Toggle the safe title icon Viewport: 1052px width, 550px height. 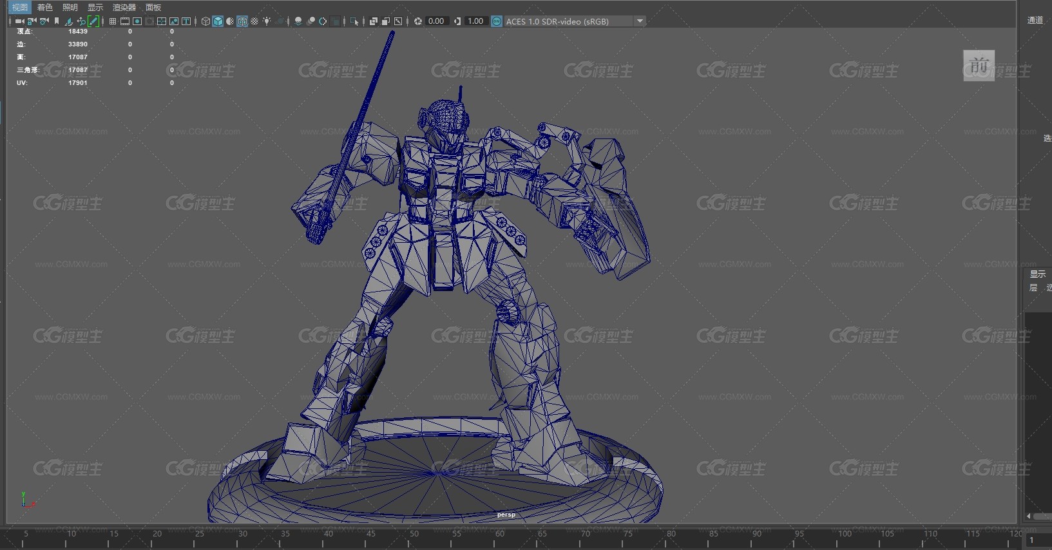pyautogui.click(x=186, y=21)
